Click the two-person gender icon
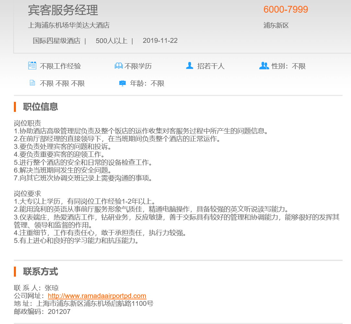The height and width of the screenshot is (324, 351). pos(264,66)
